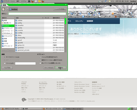Click the フォルダの作成(L) button
Image resolution: width=137 pixels, height=110 pixels.
(60, 9)
